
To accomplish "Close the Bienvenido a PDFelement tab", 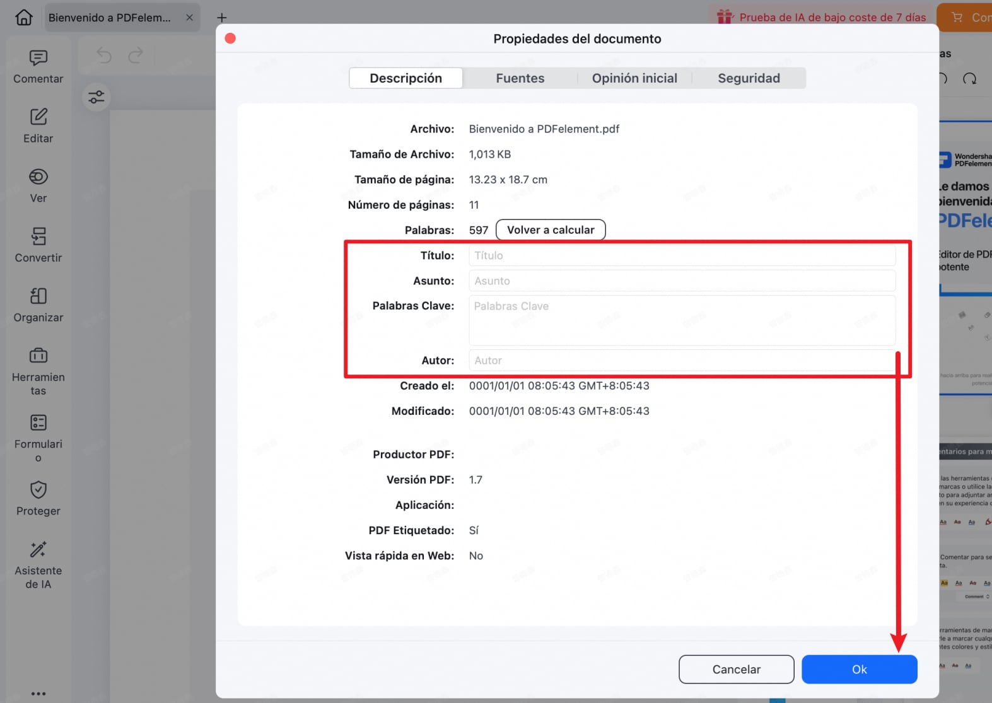I will (189, 18).
